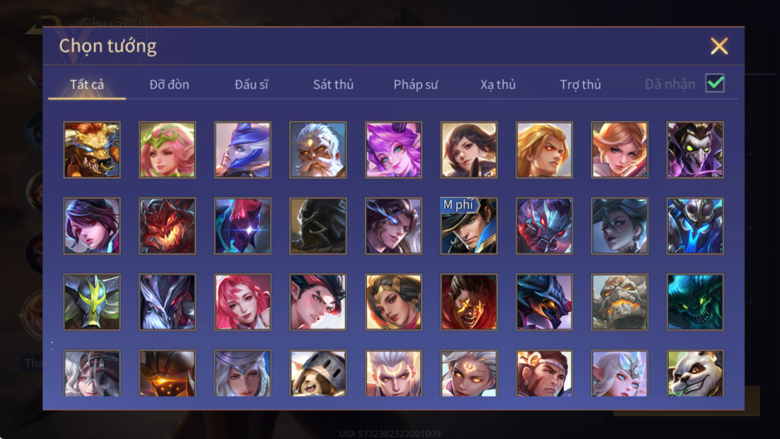This screenshot has height=439, width=780.
Task: Show the 'Pháp sư' hero category
Action: pos(416,84)
